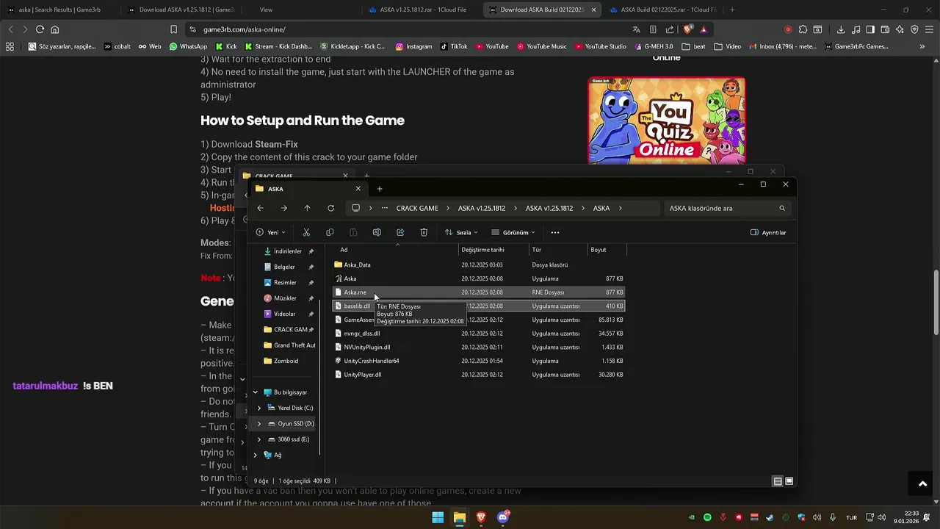
Task: Click the Spotify icon in system tray
Action: [x=707, y=517]
